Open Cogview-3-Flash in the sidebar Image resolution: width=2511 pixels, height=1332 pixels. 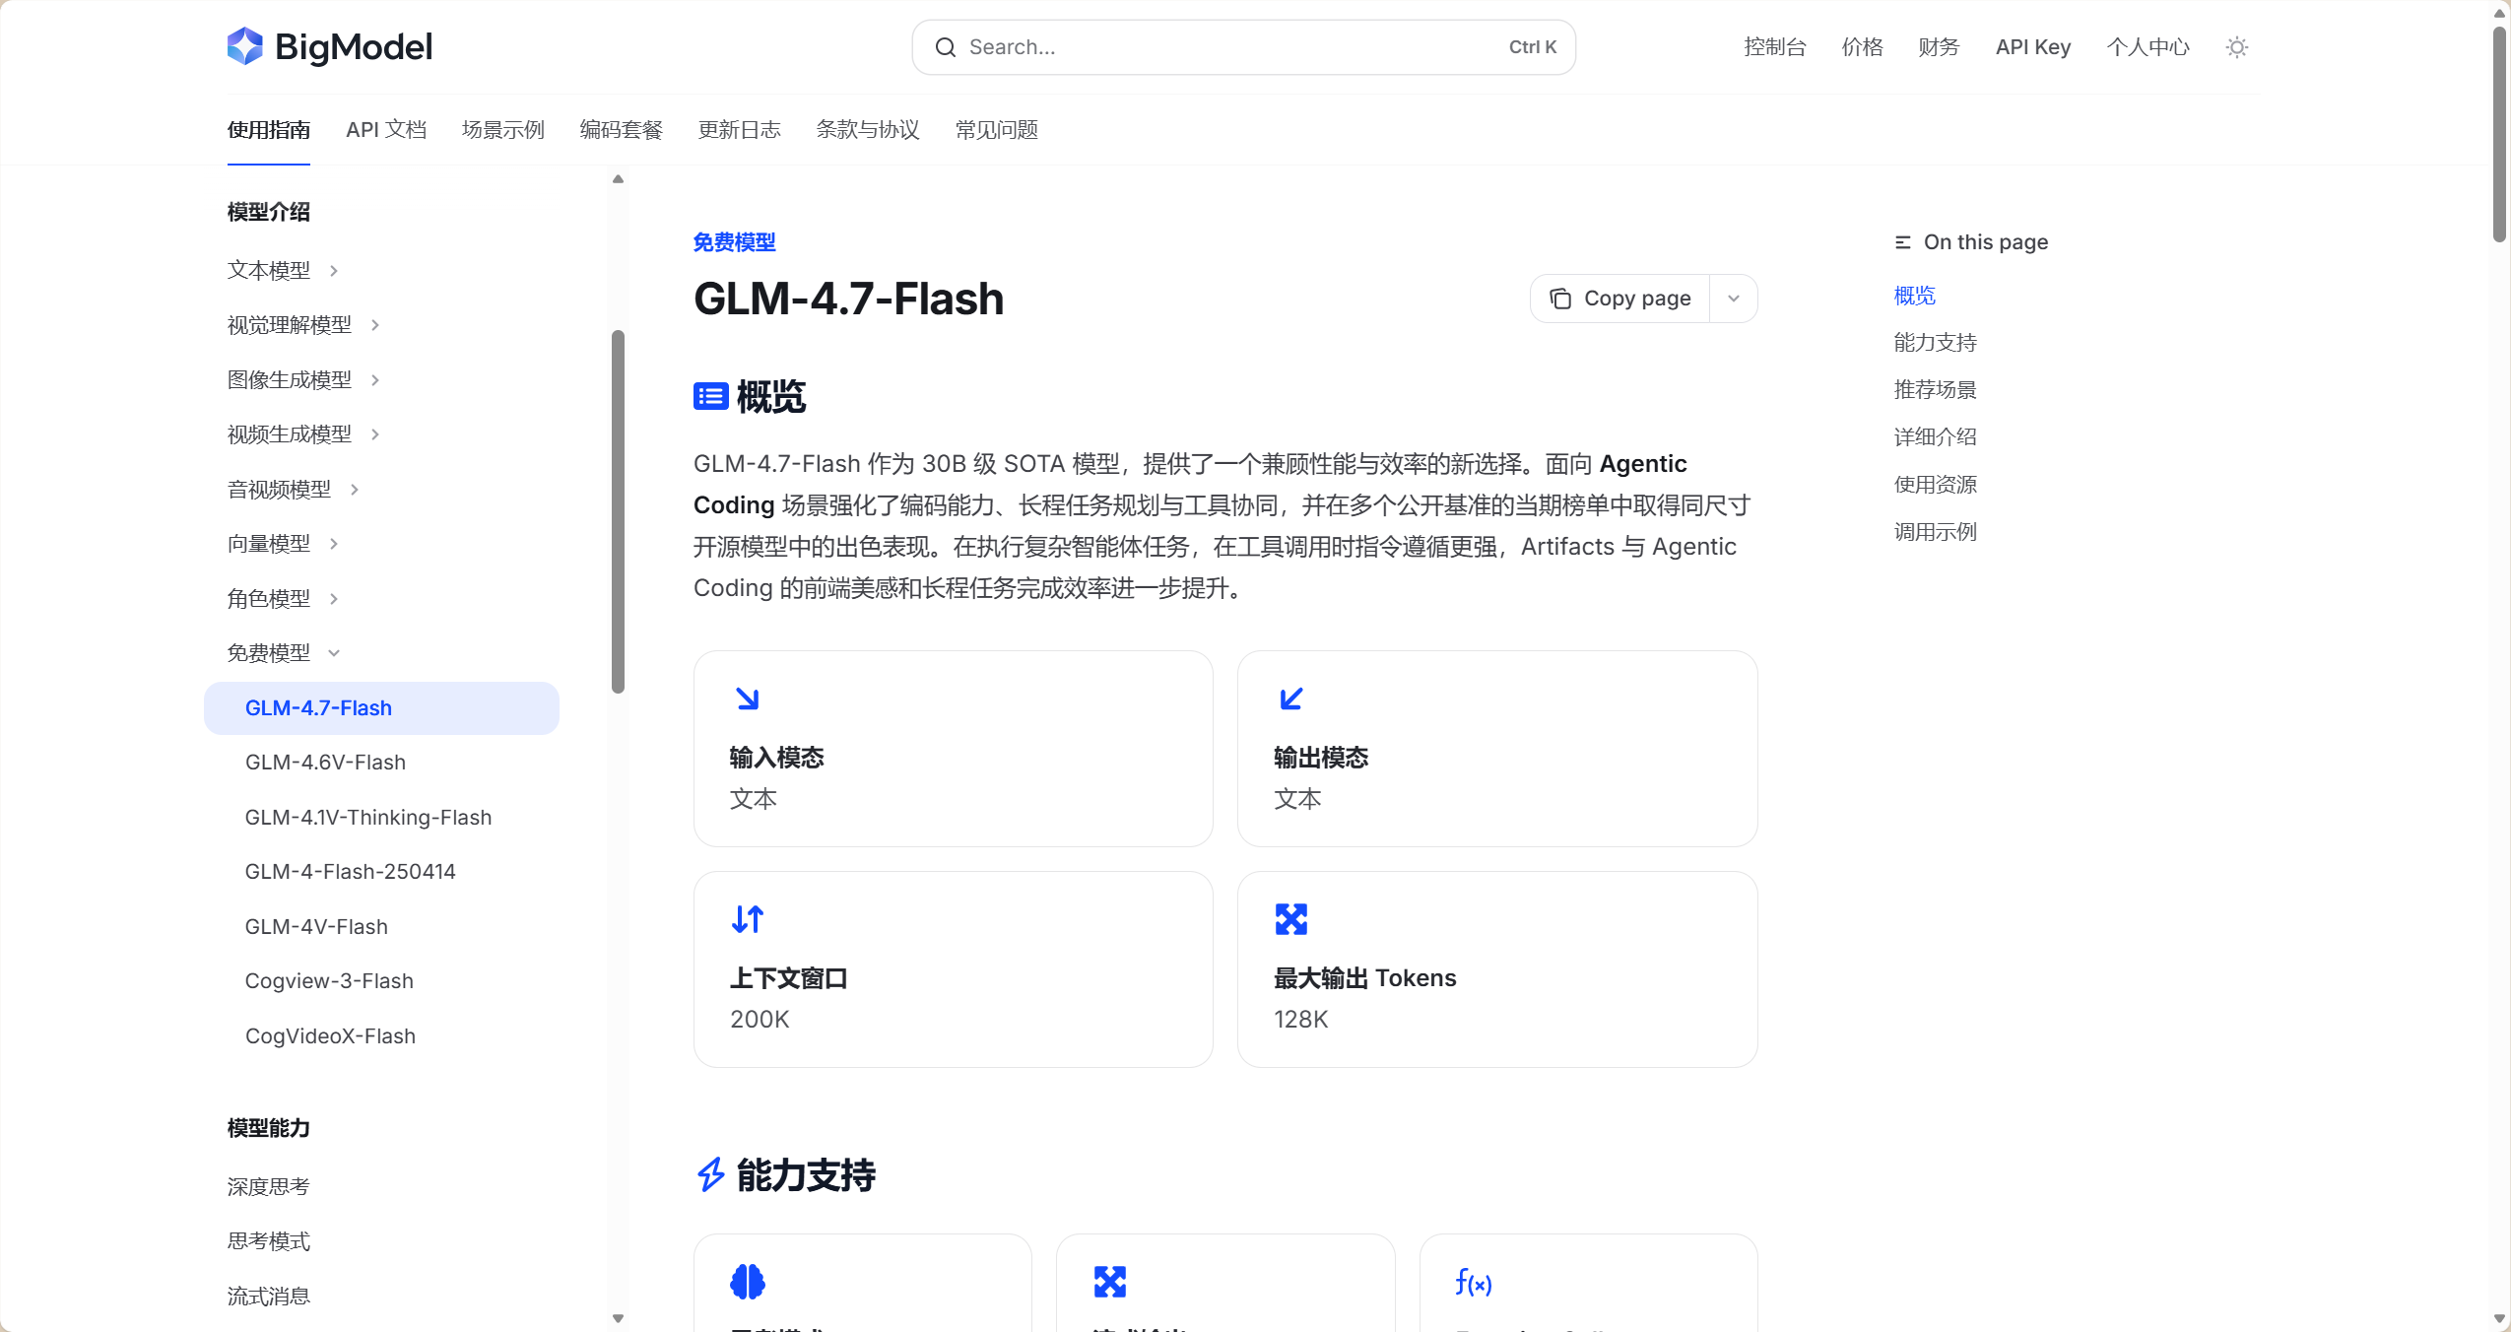click(329, 981)
